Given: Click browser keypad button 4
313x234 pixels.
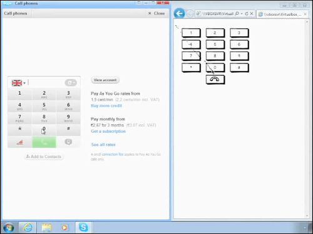Looking at the screenshot, I should (191, 45).
